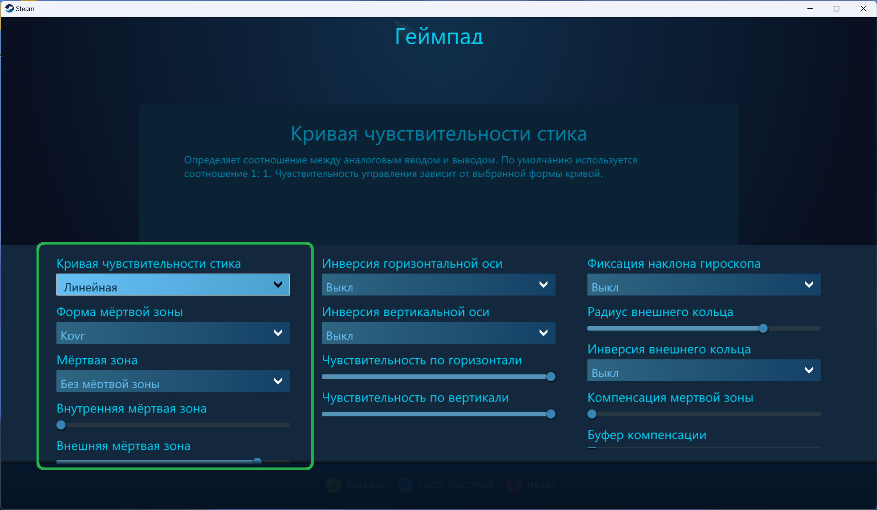Click the A button icon for ВЫБРАТЬ
The image size is (877, 510).
coord(333,485)
